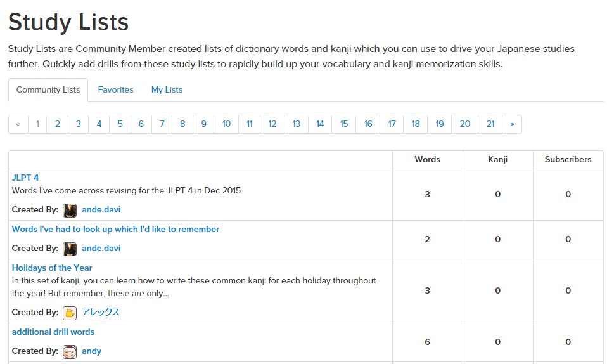Go to page 5

coord(120,124)
